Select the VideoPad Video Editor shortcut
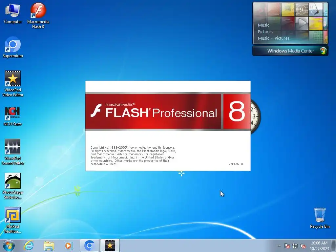 point(13,84)
